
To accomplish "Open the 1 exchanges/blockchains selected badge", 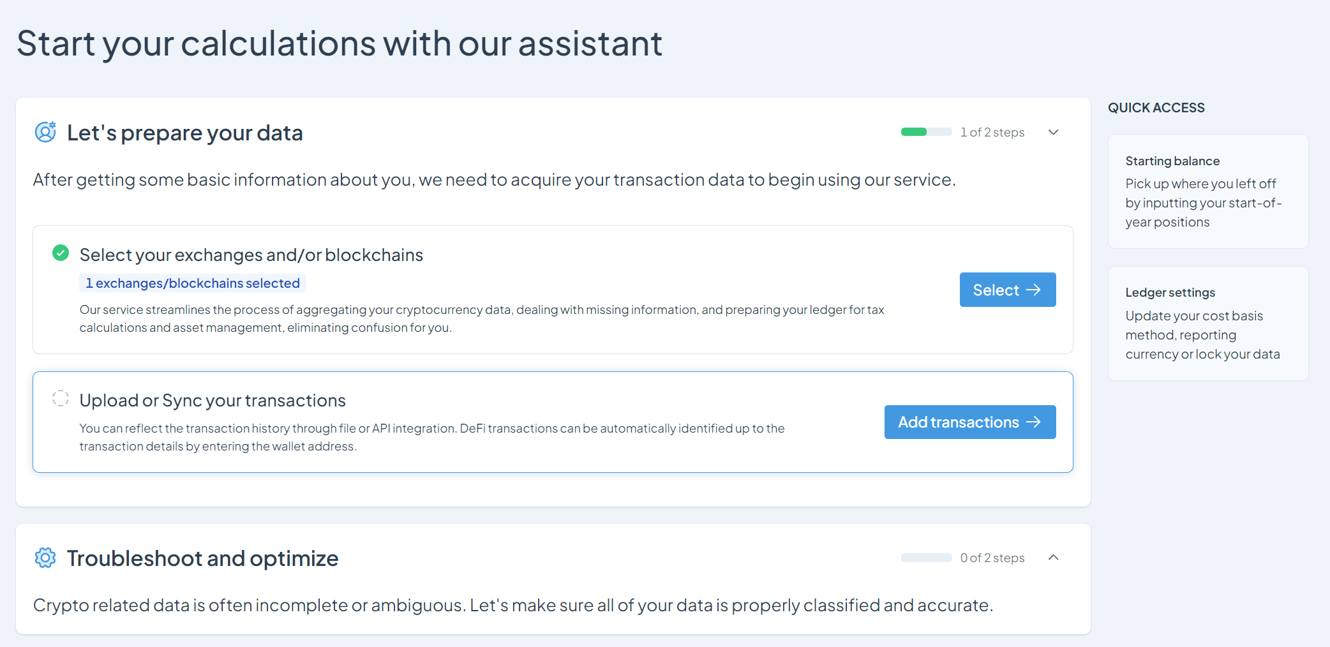I will (x=193, y=283).
